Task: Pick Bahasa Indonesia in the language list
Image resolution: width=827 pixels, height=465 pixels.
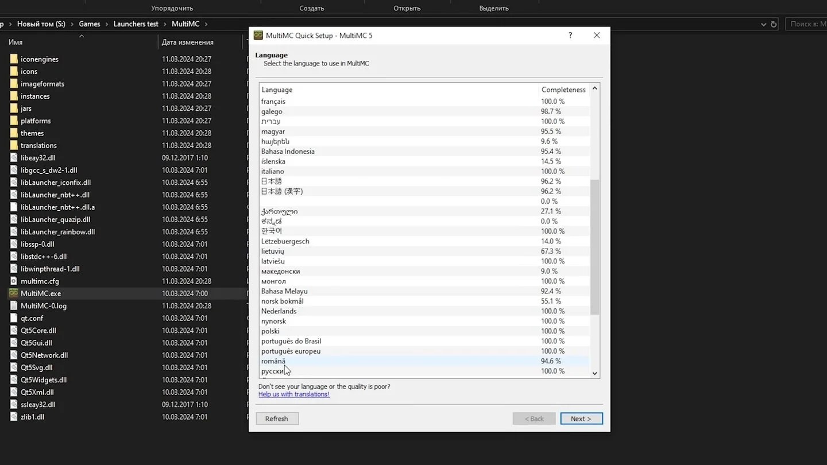Action: [424, 152]
